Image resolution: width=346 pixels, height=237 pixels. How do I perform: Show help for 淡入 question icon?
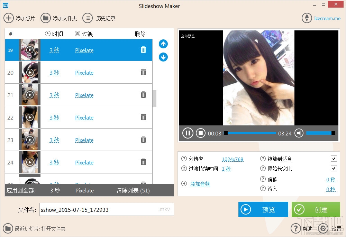[263, 188]
